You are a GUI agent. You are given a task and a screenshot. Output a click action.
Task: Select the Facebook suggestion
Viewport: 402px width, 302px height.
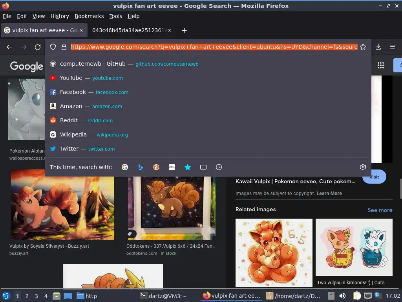(x=208, y=92)
